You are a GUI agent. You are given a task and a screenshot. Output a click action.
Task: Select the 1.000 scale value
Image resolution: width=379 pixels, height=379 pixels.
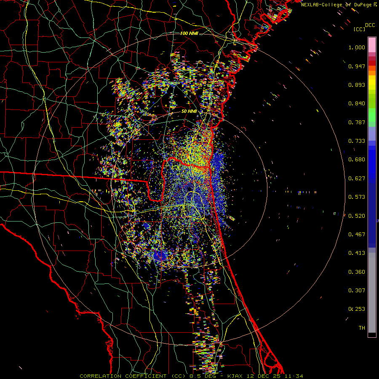tap(357, 47)
